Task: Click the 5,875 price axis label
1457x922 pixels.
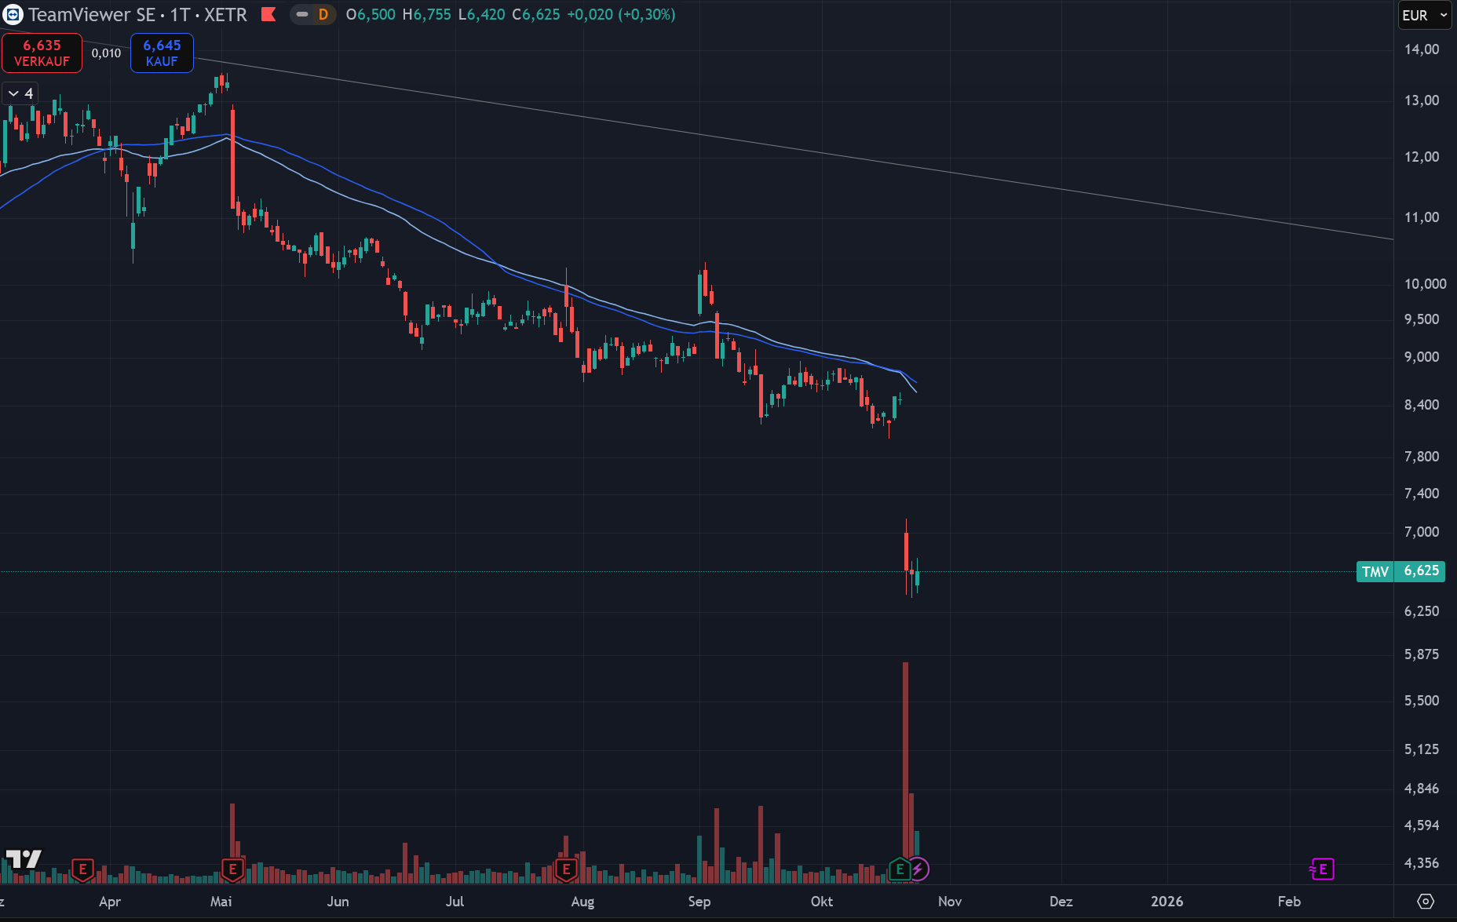Action: pos(1422,654)
